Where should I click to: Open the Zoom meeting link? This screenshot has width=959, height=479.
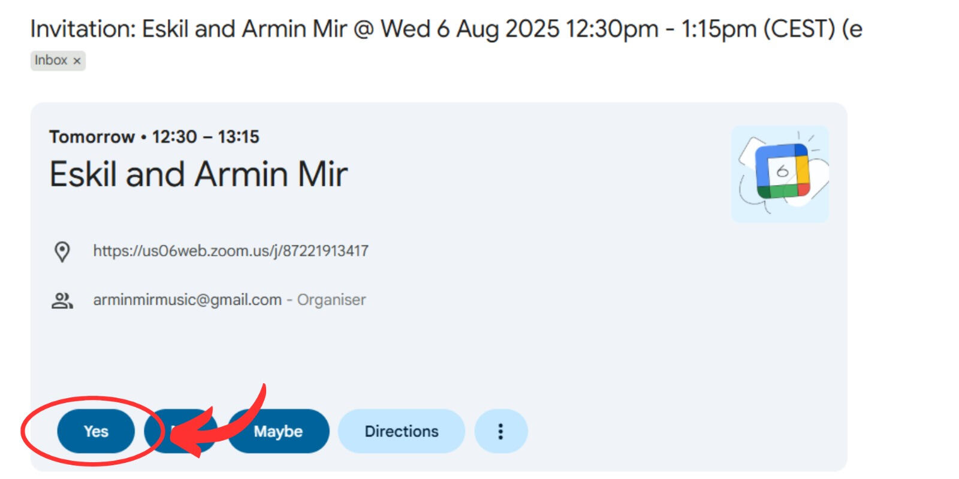tap(230, 250)
